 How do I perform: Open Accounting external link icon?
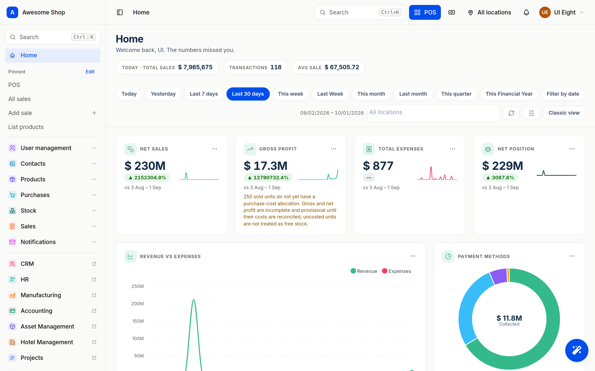coord(94,311)
